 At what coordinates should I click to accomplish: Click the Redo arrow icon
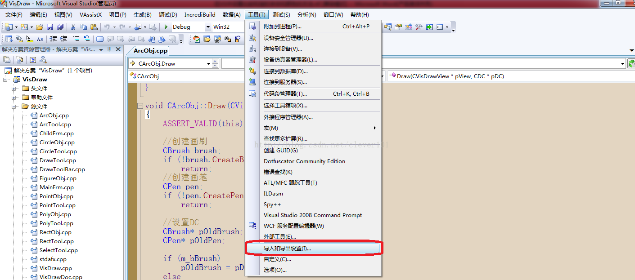(x=122, y=27)
